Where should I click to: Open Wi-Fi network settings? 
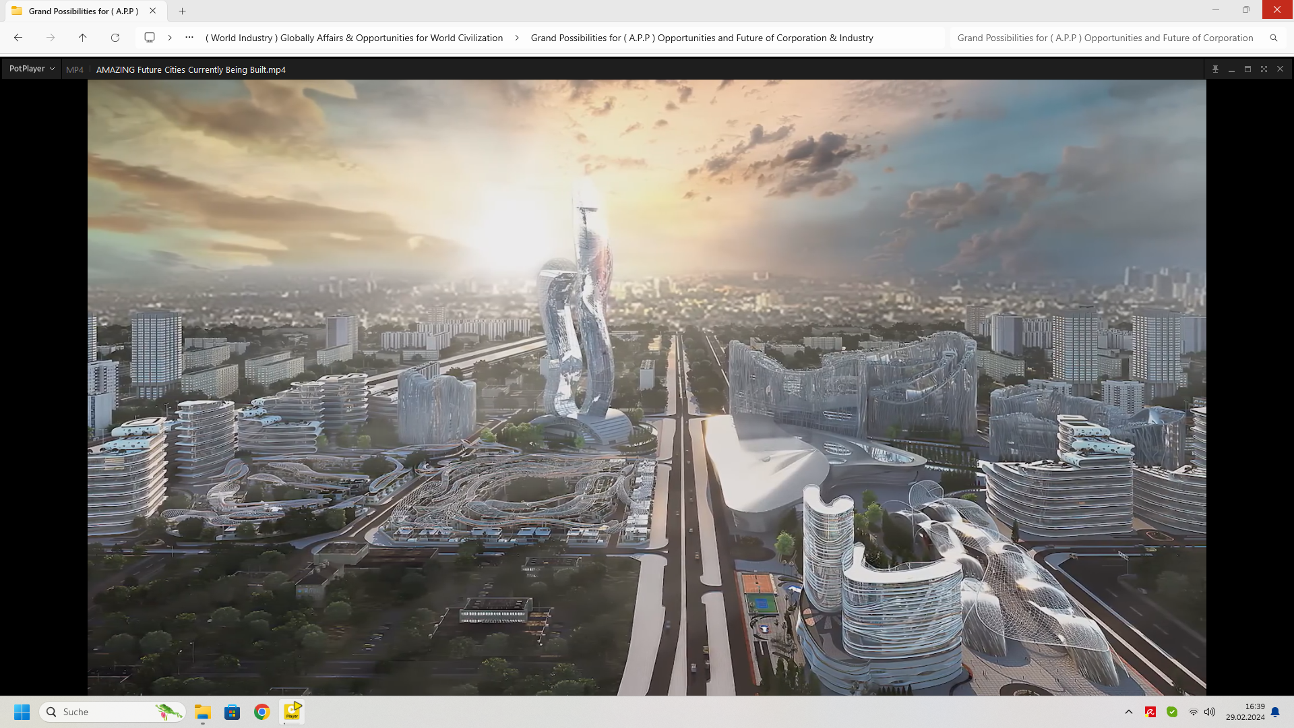1193,712
